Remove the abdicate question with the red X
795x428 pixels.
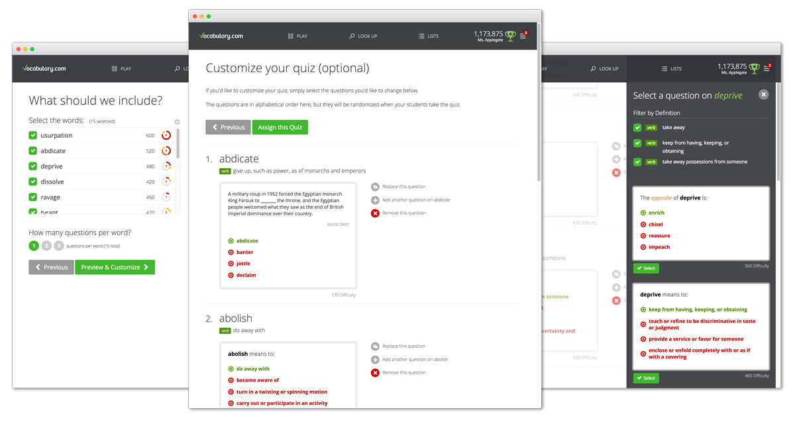(375, 213)
